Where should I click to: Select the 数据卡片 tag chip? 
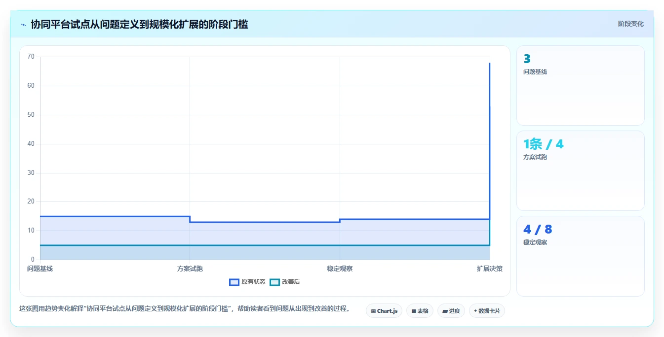click(487, 311)
